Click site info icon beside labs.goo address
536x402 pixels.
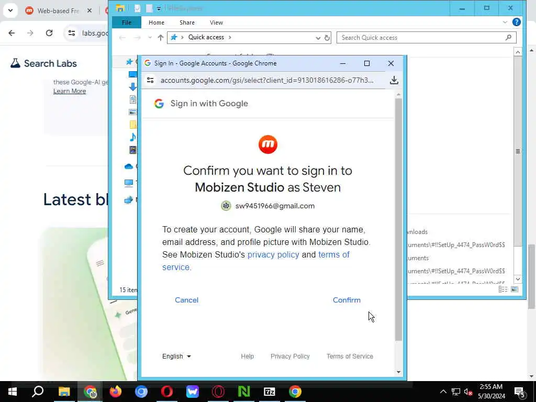coord(71,33)
